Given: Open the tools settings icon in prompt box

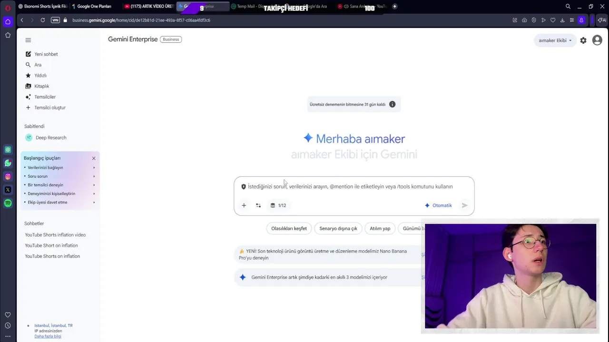Looking at the screenshot, I should tap(258, 205).
